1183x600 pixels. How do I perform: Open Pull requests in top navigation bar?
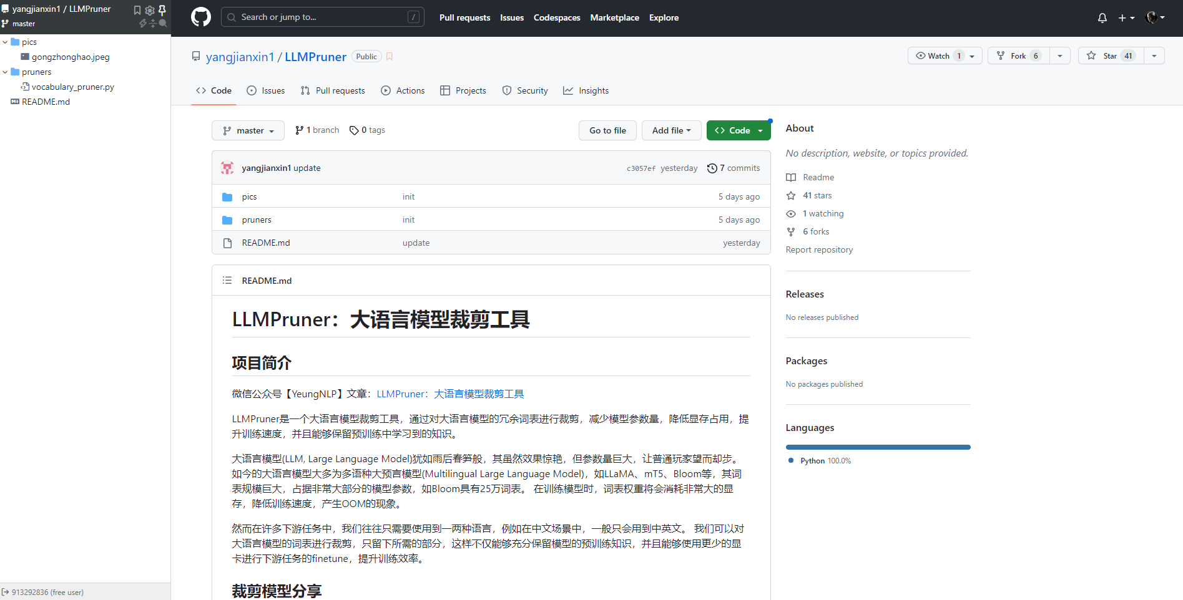click(464, 17)
